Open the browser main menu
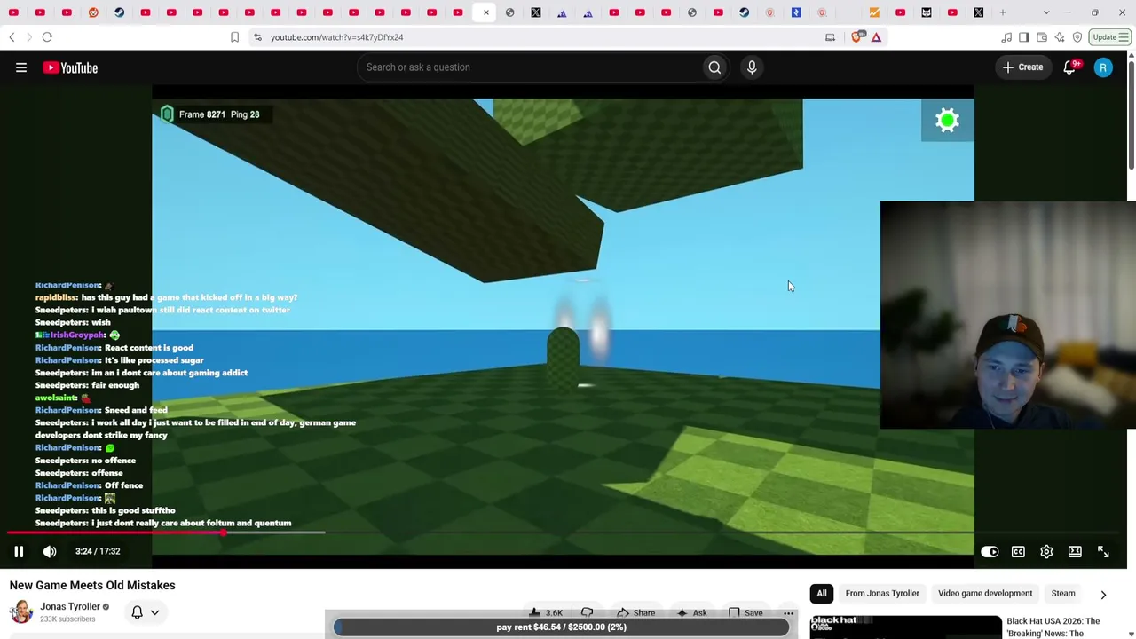 point(1124,37)
